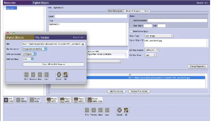Viewport: 212px width, 121px height.
Task: Click the Date Begin field
Action: click(x=148, y=26)
